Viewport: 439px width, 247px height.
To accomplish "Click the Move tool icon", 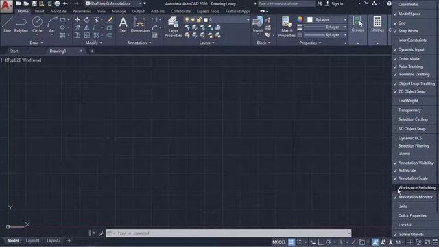I will (x=78, y=20).
